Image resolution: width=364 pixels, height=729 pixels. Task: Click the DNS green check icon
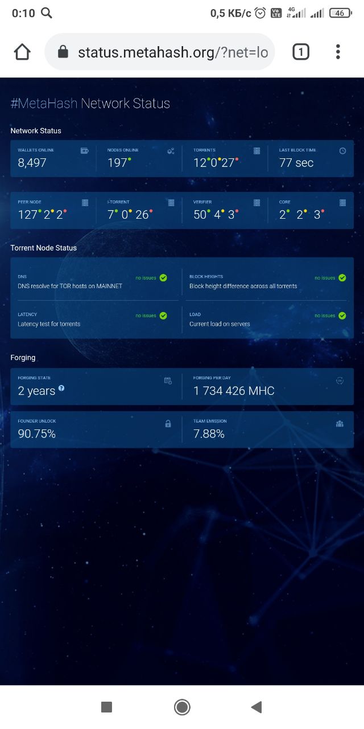pos(163,278)
